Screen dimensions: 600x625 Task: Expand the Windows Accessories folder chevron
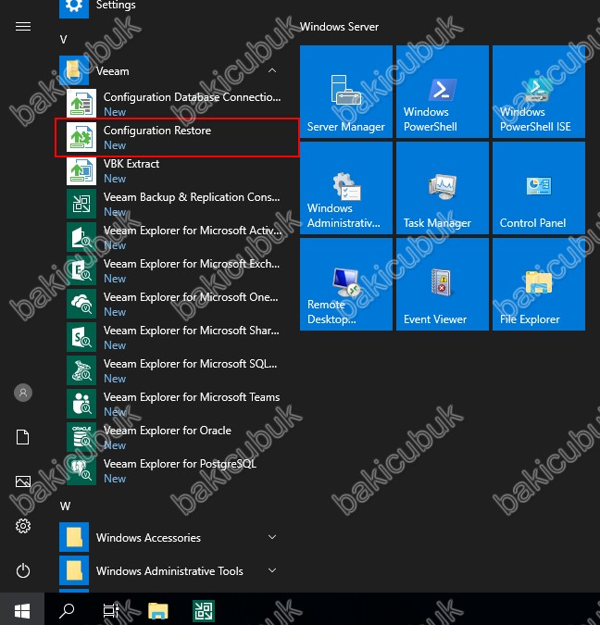coord(272,537)
